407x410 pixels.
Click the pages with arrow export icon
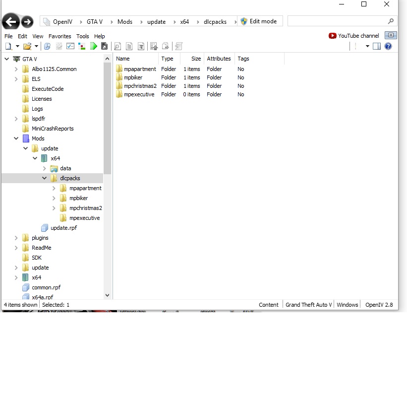(166, 46)
